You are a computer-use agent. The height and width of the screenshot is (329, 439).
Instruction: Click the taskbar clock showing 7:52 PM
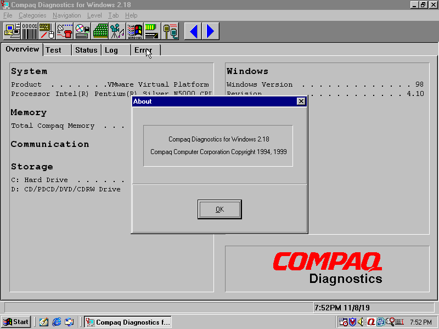pyautogui.click(x=421, y=322)
